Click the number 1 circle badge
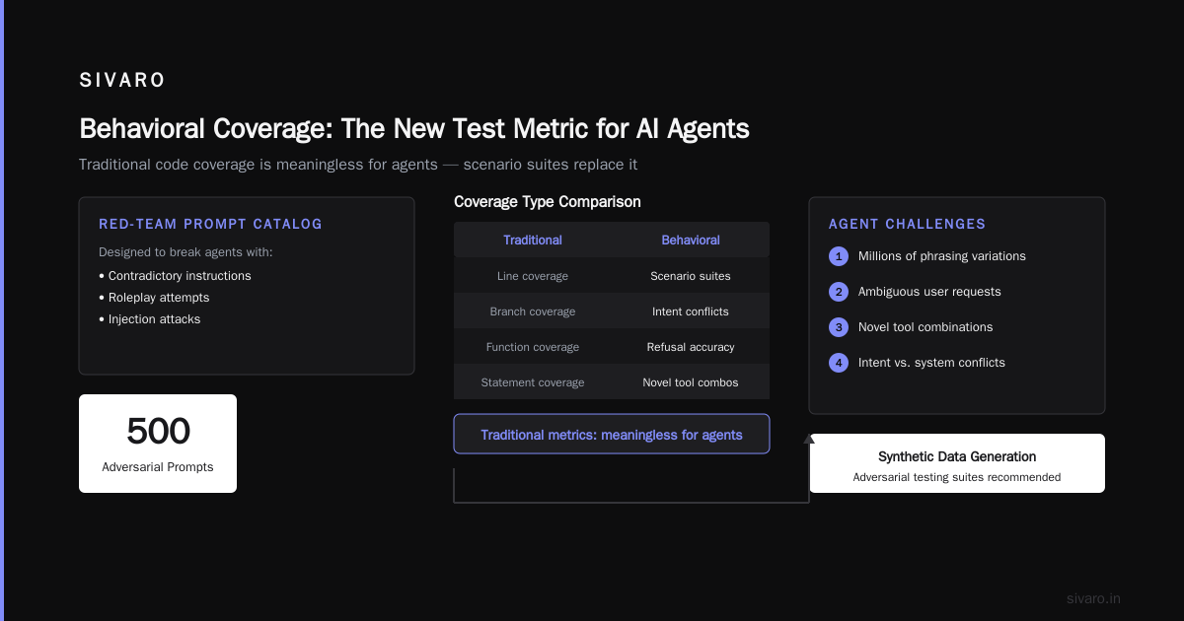Viewport: 1184px width, 621px height. tap(839, 256)
